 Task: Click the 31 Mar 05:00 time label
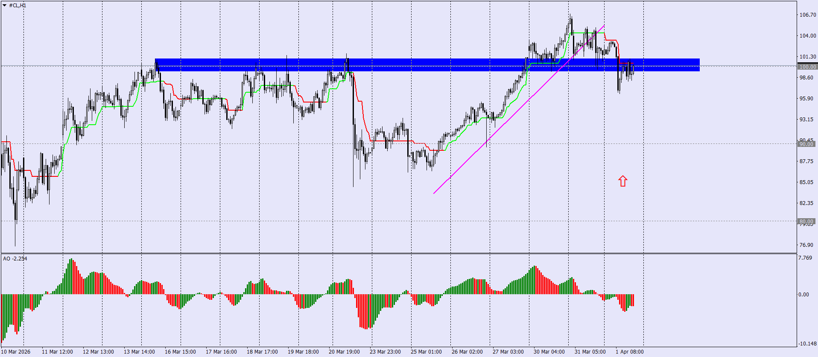click(x=590, y=352)
